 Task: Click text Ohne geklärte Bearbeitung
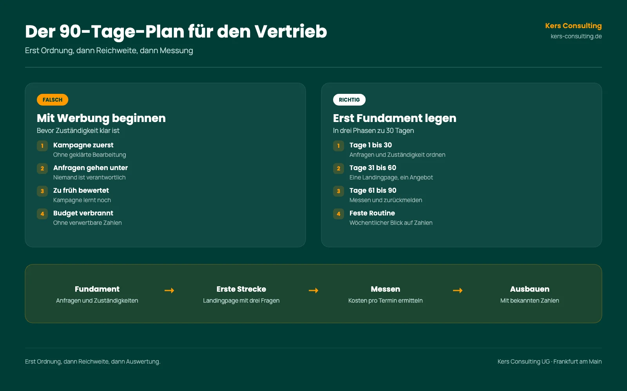tap(90, 155)
